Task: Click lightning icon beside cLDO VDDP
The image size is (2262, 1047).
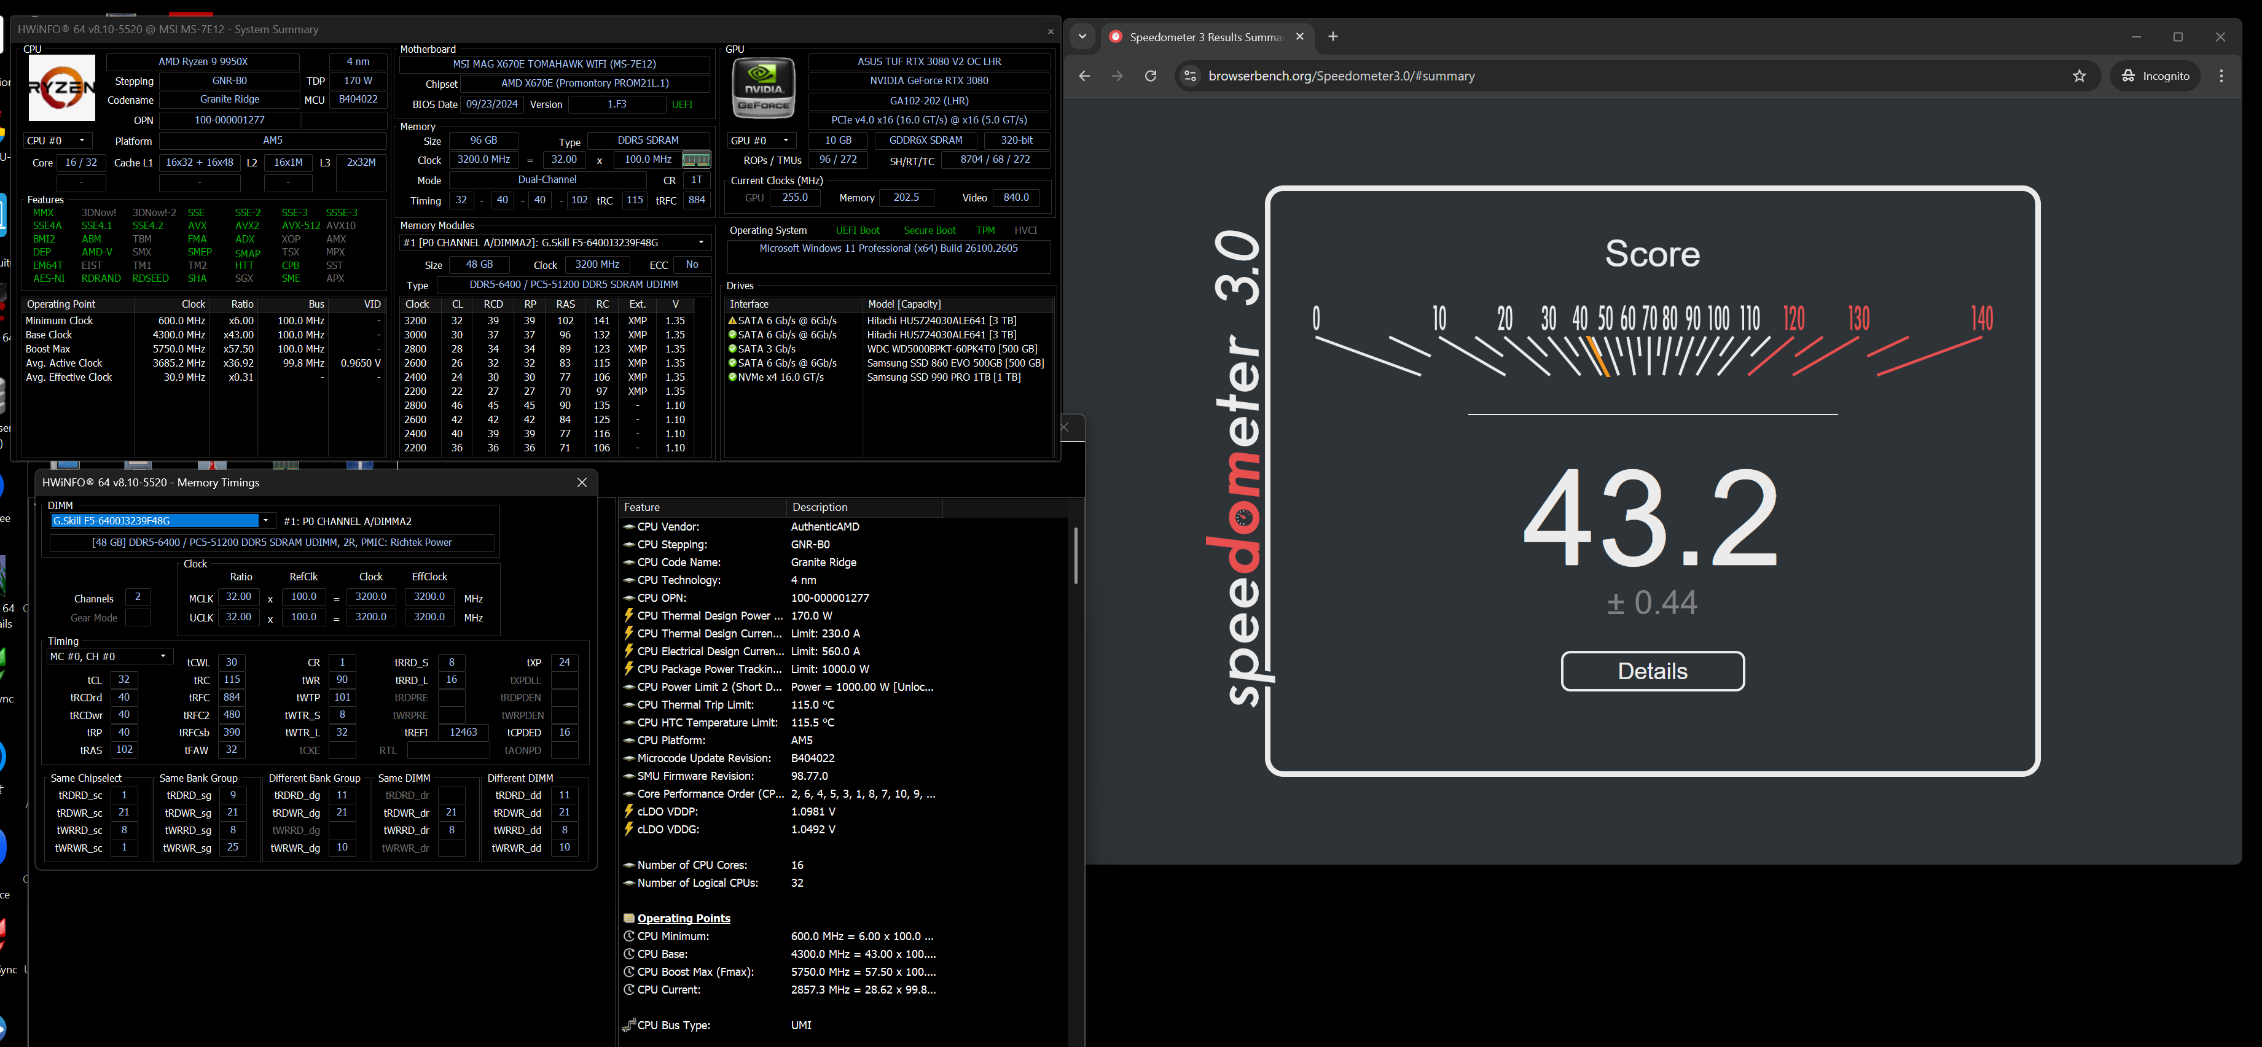Action: click(x=628, y=811)
